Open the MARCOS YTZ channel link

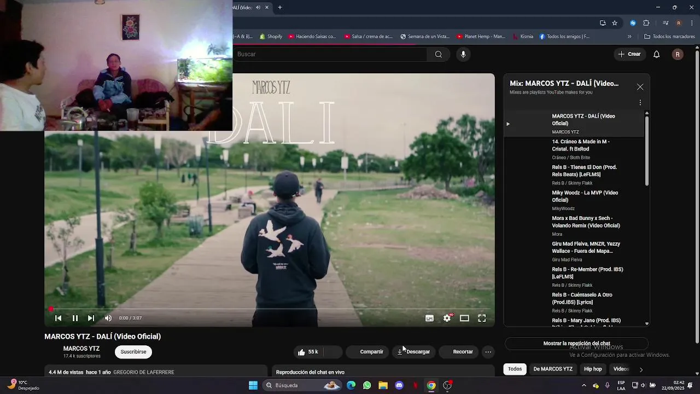point(81,349)
